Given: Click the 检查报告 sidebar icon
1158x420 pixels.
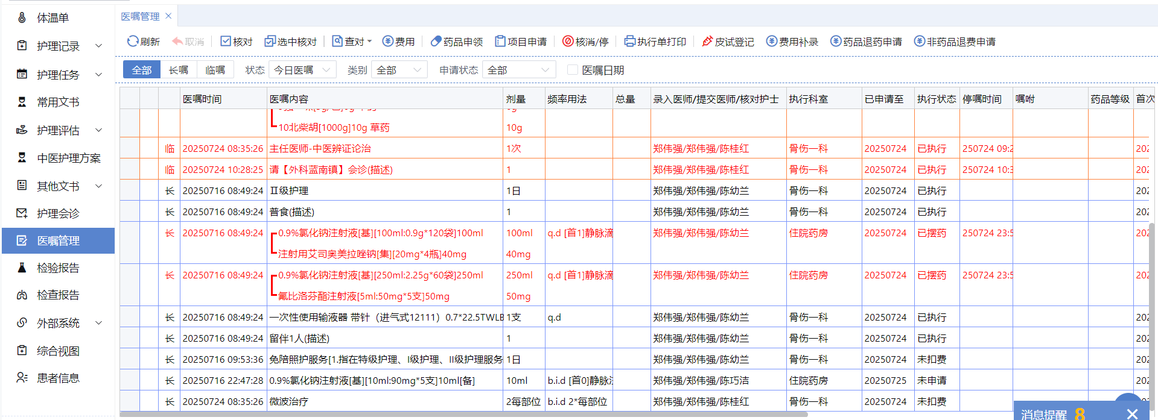Looking at the screenshot, I should pyautogui.click(x=22, y=295).
